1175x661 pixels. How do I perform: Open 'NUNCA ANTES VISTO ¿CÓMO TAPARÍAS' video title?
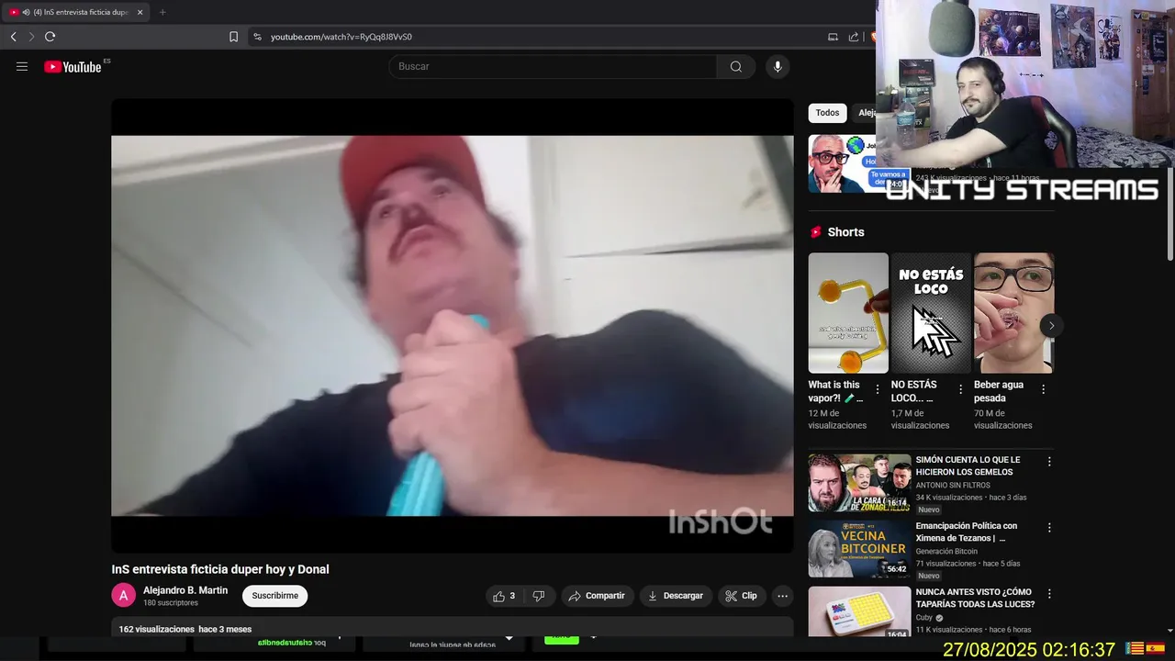[975, 598]
